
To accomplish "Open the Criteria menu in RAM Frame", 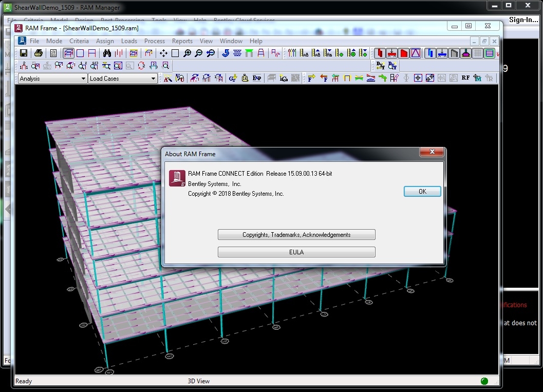I will pyautogui.click(x=79, y=41).
